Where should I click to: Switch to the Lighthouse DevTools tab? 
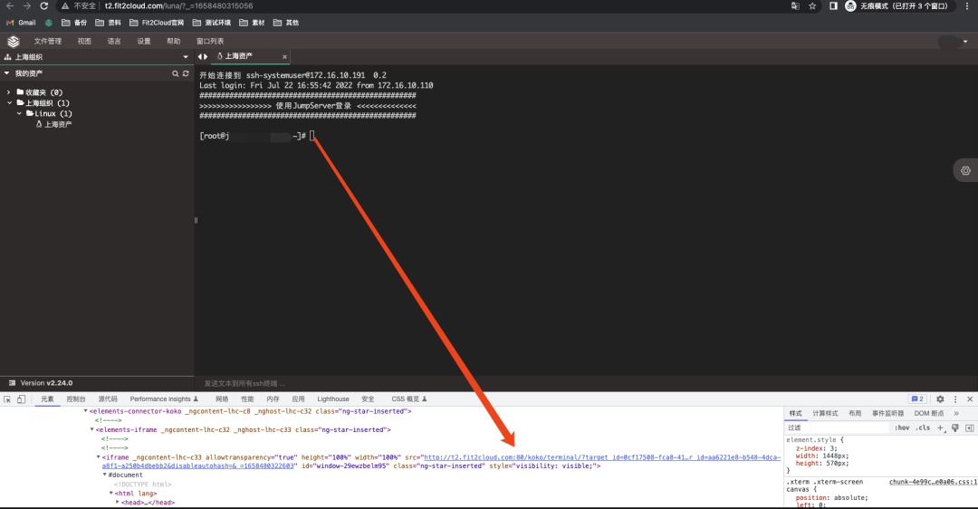[x=333, y=399]
